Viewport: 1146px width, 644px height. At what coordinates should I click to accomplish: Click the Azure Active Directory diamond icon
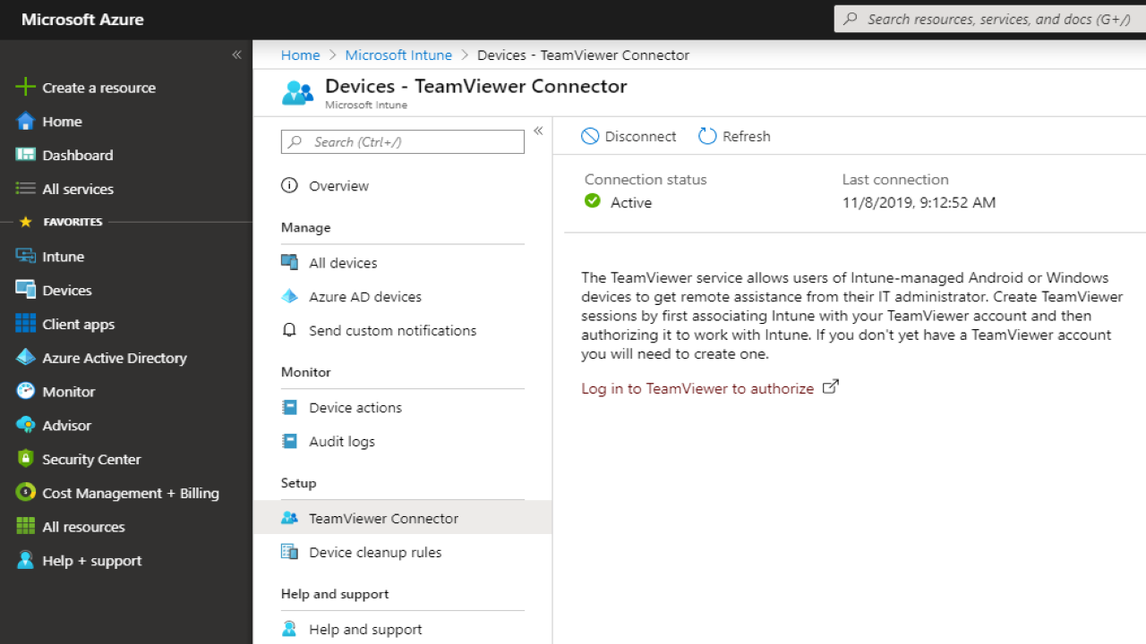(25, 358)
